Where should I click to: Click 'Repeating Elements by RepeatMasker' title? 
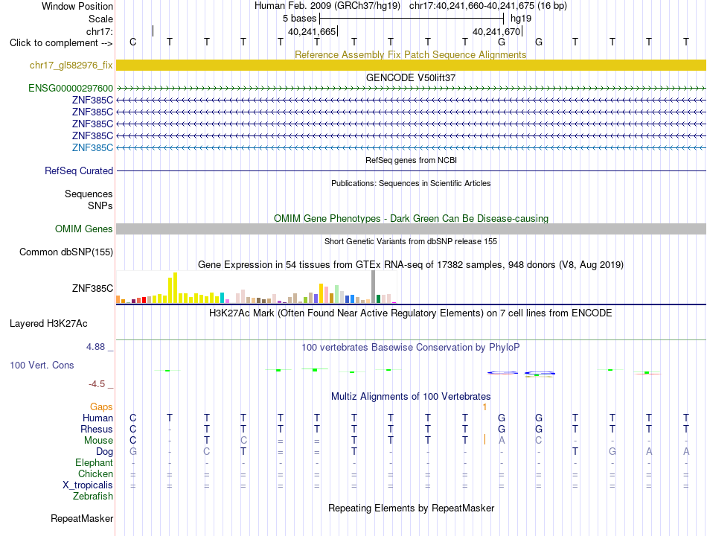(411, 508)
